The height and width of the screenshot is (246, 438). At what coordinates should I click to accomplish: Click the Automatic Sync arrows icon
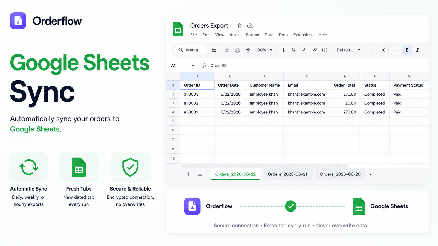(x=29, y=167)
